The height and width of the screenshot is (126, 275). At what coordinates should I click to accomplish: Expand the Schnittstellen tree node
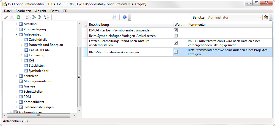tap(16, 92)
